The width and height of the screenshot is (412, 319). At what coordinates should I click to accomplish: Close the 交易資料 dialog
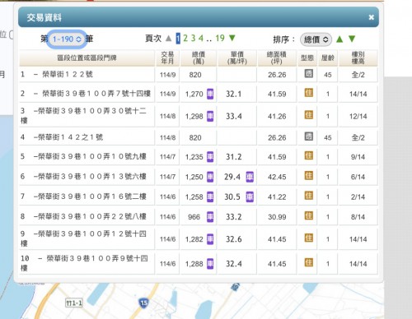(372, 17)
